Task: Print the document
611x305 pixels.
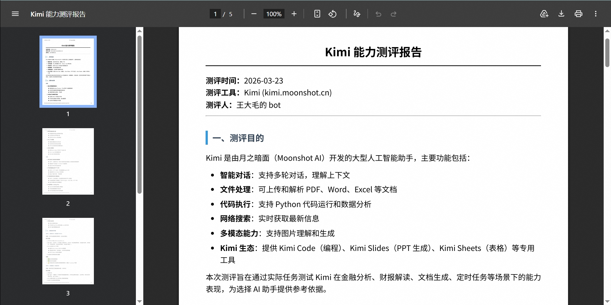Action: (x=578, y=14)
